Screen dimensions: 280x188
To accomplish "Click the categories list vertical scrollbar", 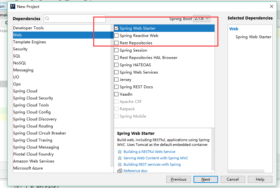I will tap(112, 95).
